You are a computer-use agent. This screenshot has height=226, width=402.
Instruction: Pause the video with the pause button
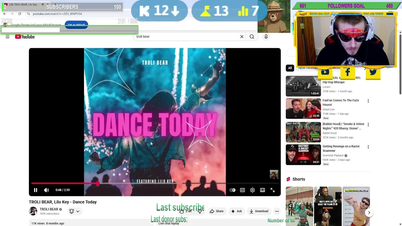[x=35, y=190]
